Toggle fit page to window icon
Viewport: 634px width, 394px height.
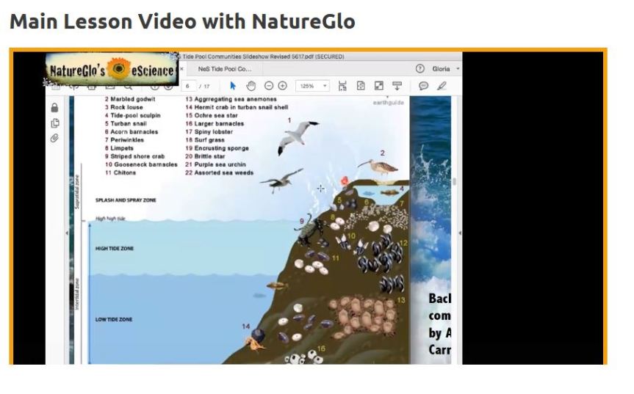(x=361, y=86)
